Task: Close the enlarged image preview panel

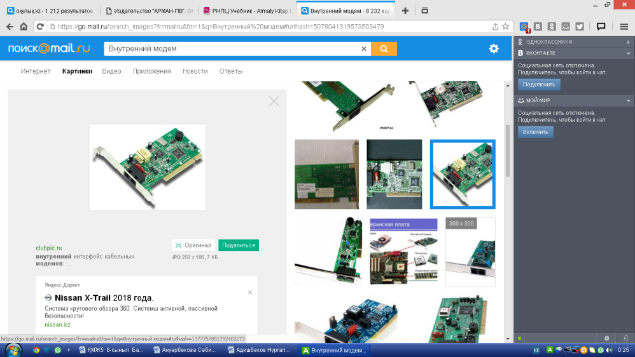Action: tap(274, 101)
